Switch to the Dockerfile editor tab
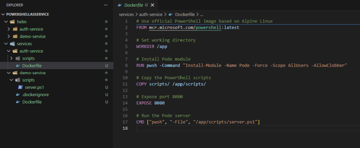 click(x=134, y=5)
